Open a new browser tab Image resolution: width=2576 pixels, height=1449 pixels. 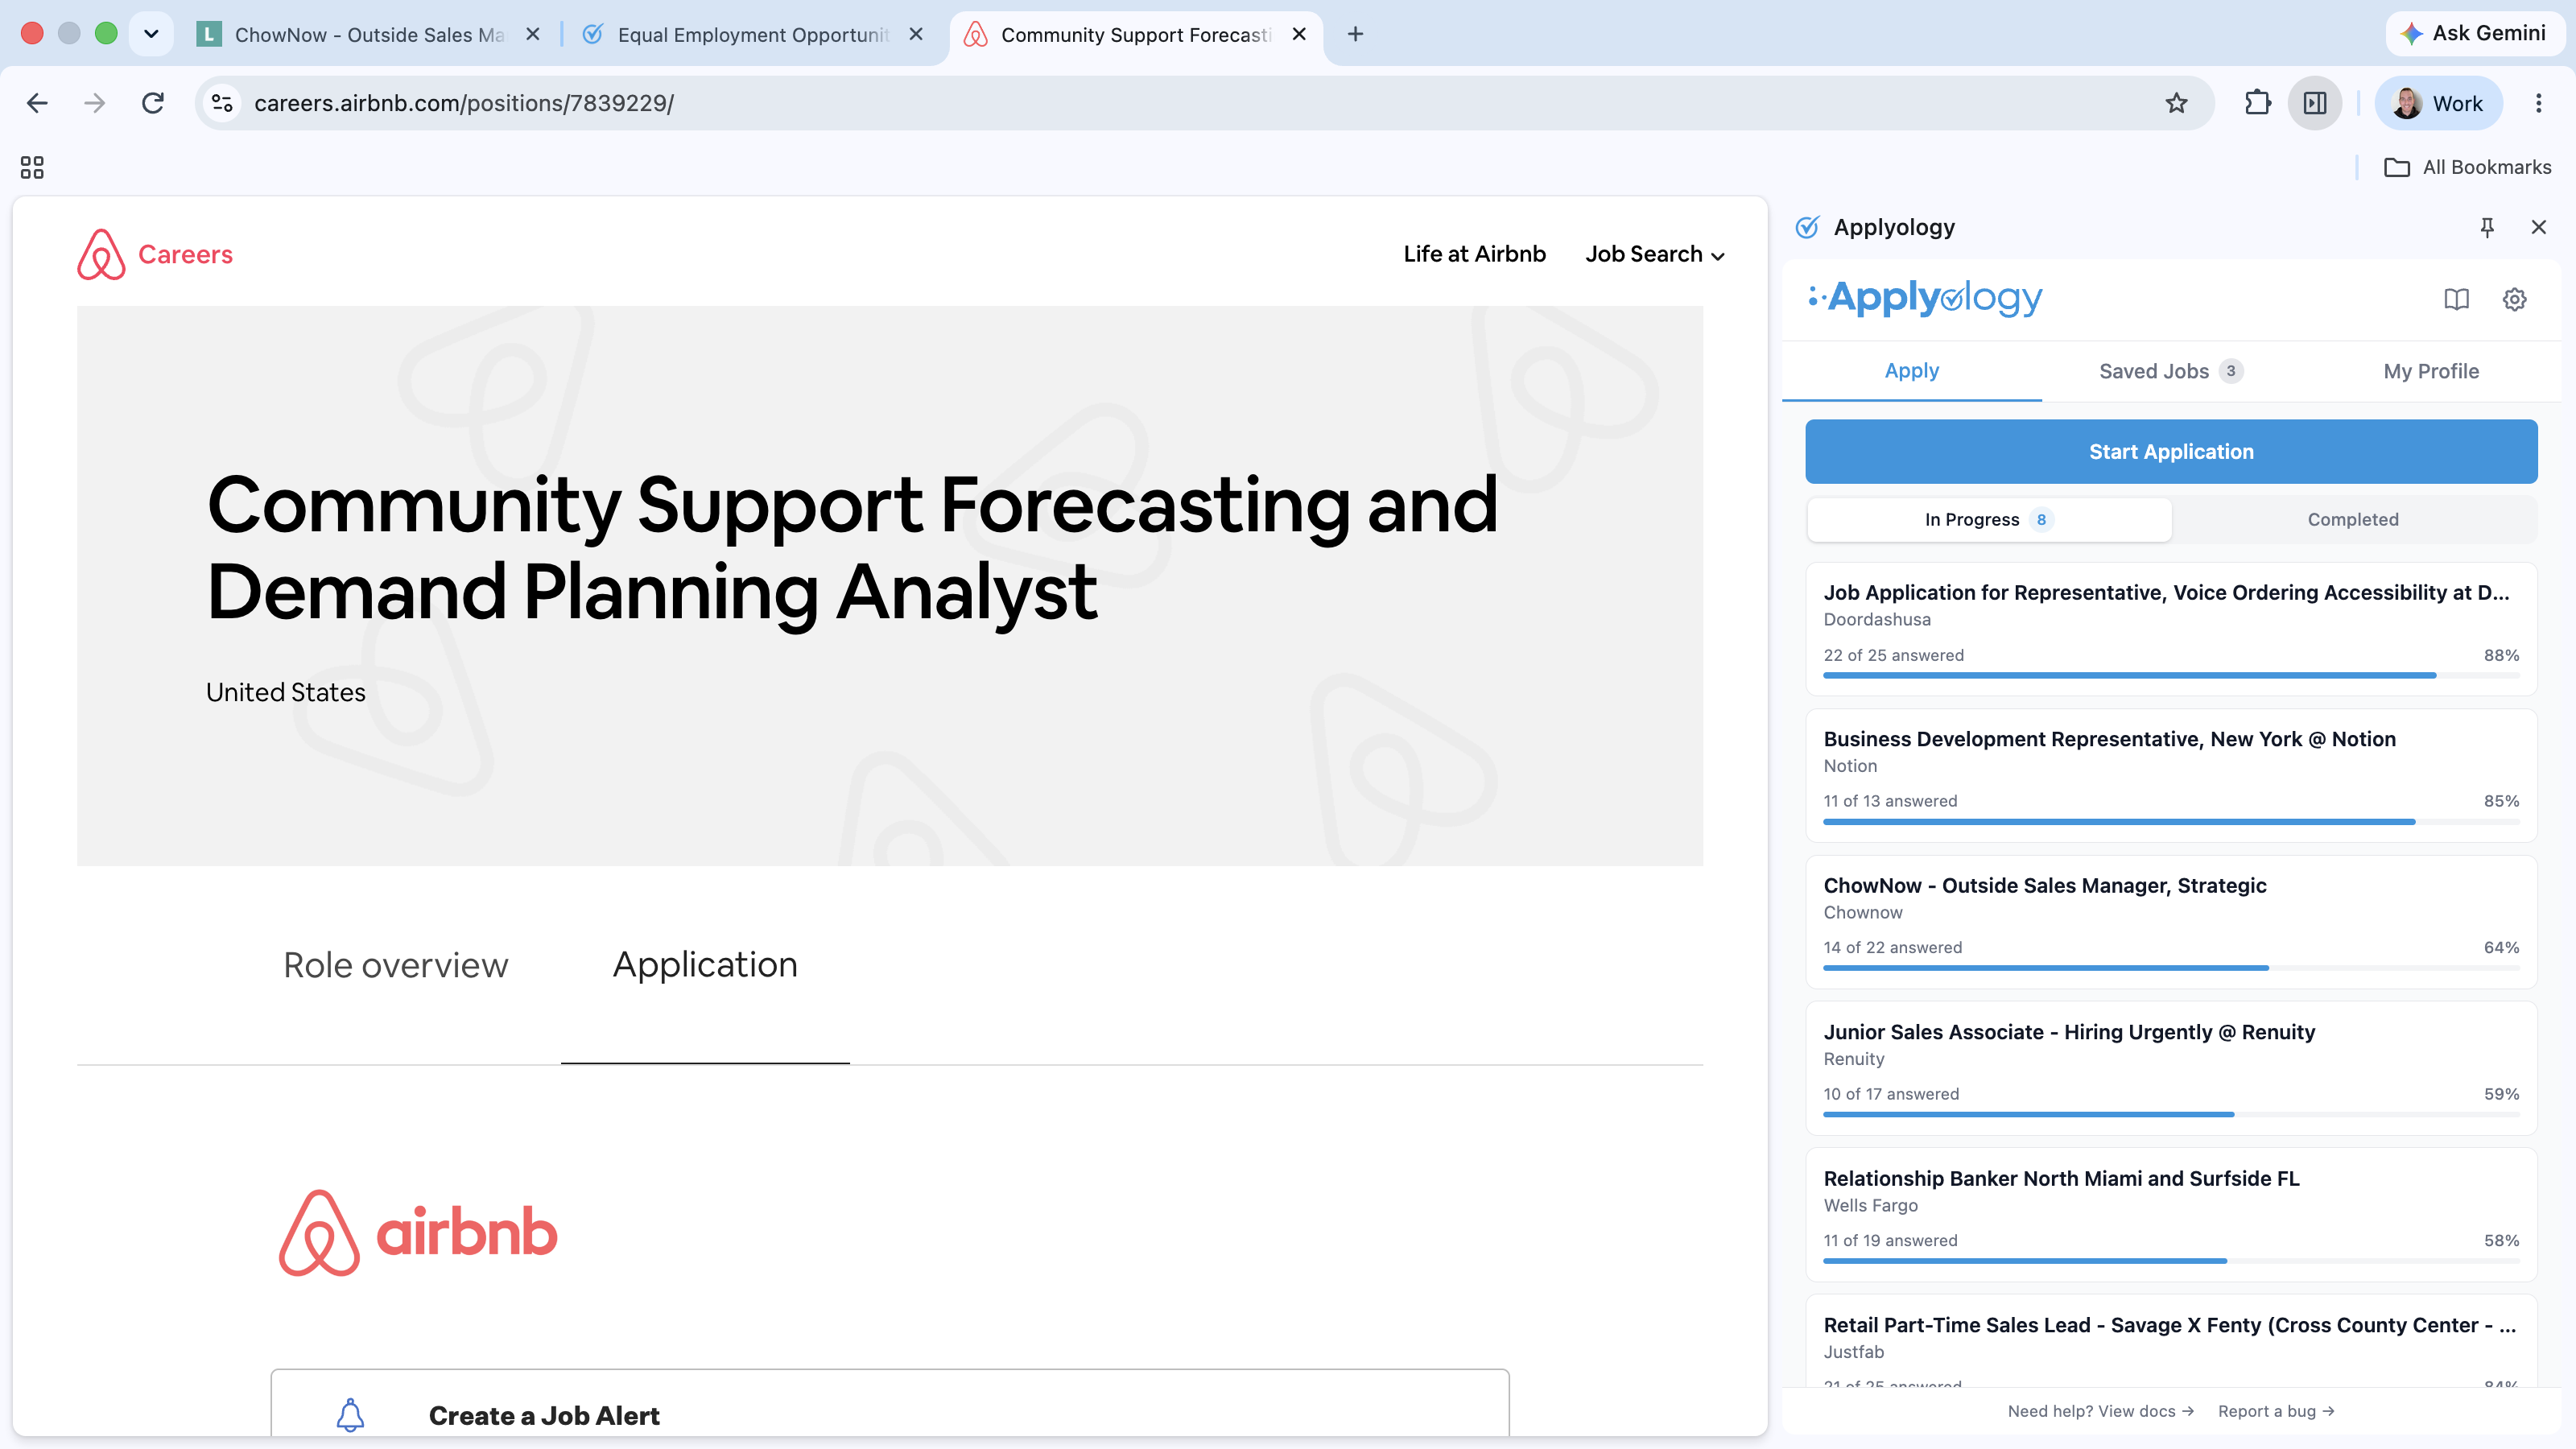click(x=1355, y=34)
